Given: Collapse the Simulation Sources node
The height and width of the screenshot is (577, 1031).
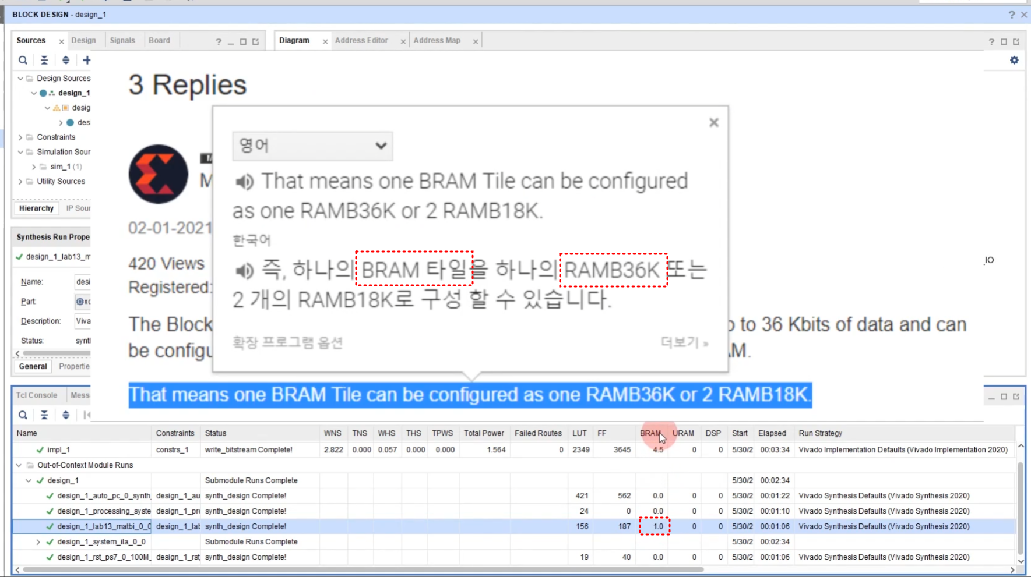Looking at the screenshot, I should [20, 152].
